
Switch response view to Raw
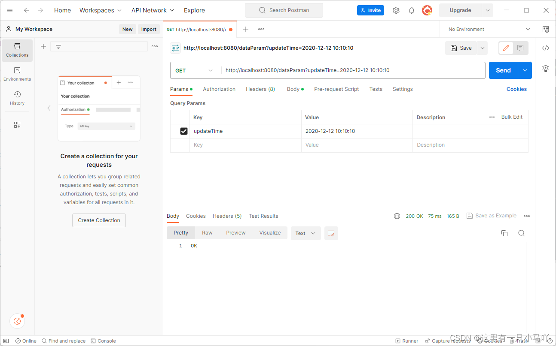[207, 233]
